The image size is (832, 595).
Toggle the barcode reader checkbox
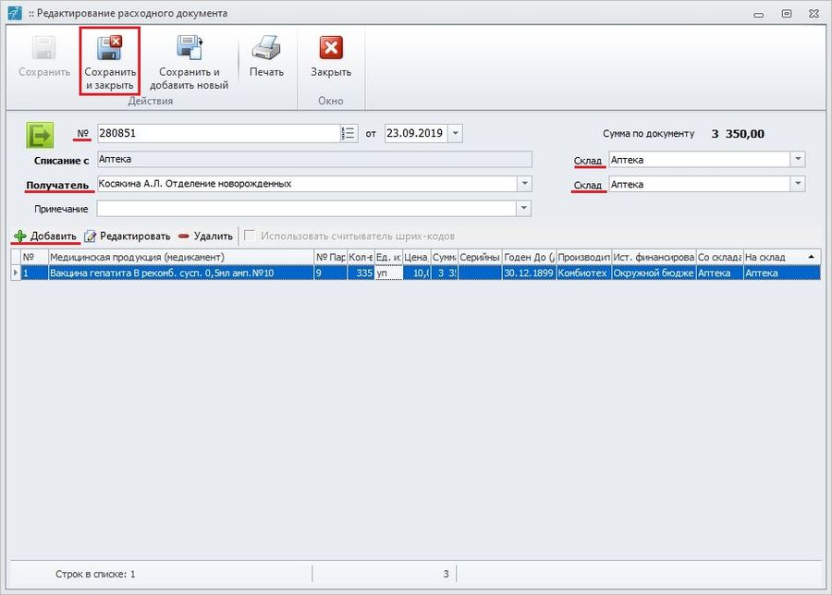coord(250,236)
